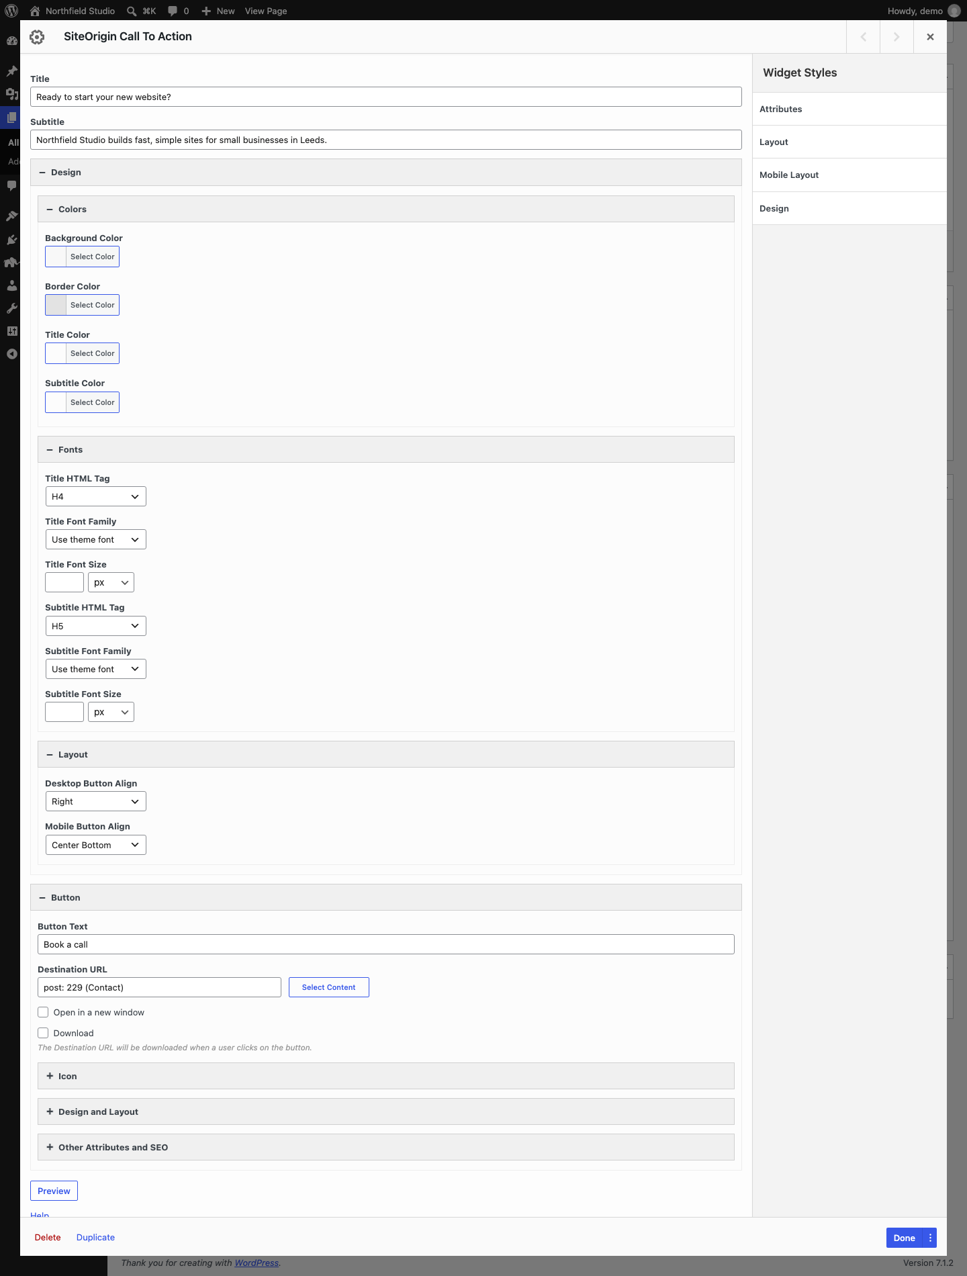Click the demo user avatar in admin bar

click(954, 11)
